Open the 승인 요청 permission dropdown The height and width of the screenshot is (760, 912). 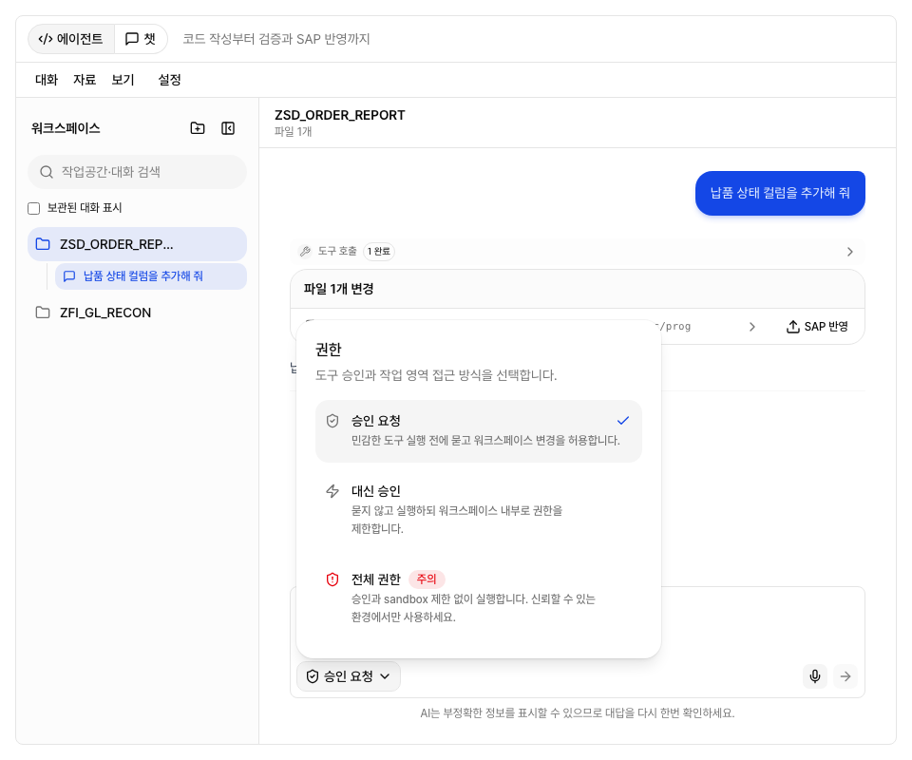349,676
